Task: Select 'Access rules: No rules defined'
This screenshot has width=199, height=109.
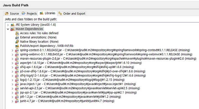Action: click(39, 33)
